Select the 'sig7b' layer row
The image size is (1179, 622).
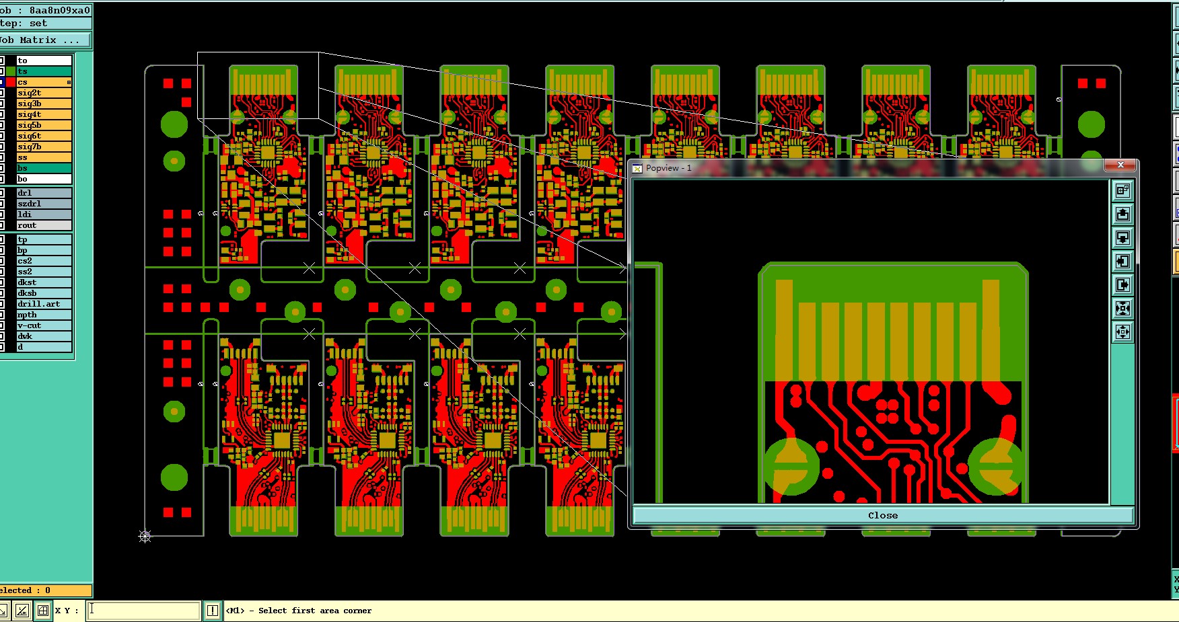tap(44, 147)
